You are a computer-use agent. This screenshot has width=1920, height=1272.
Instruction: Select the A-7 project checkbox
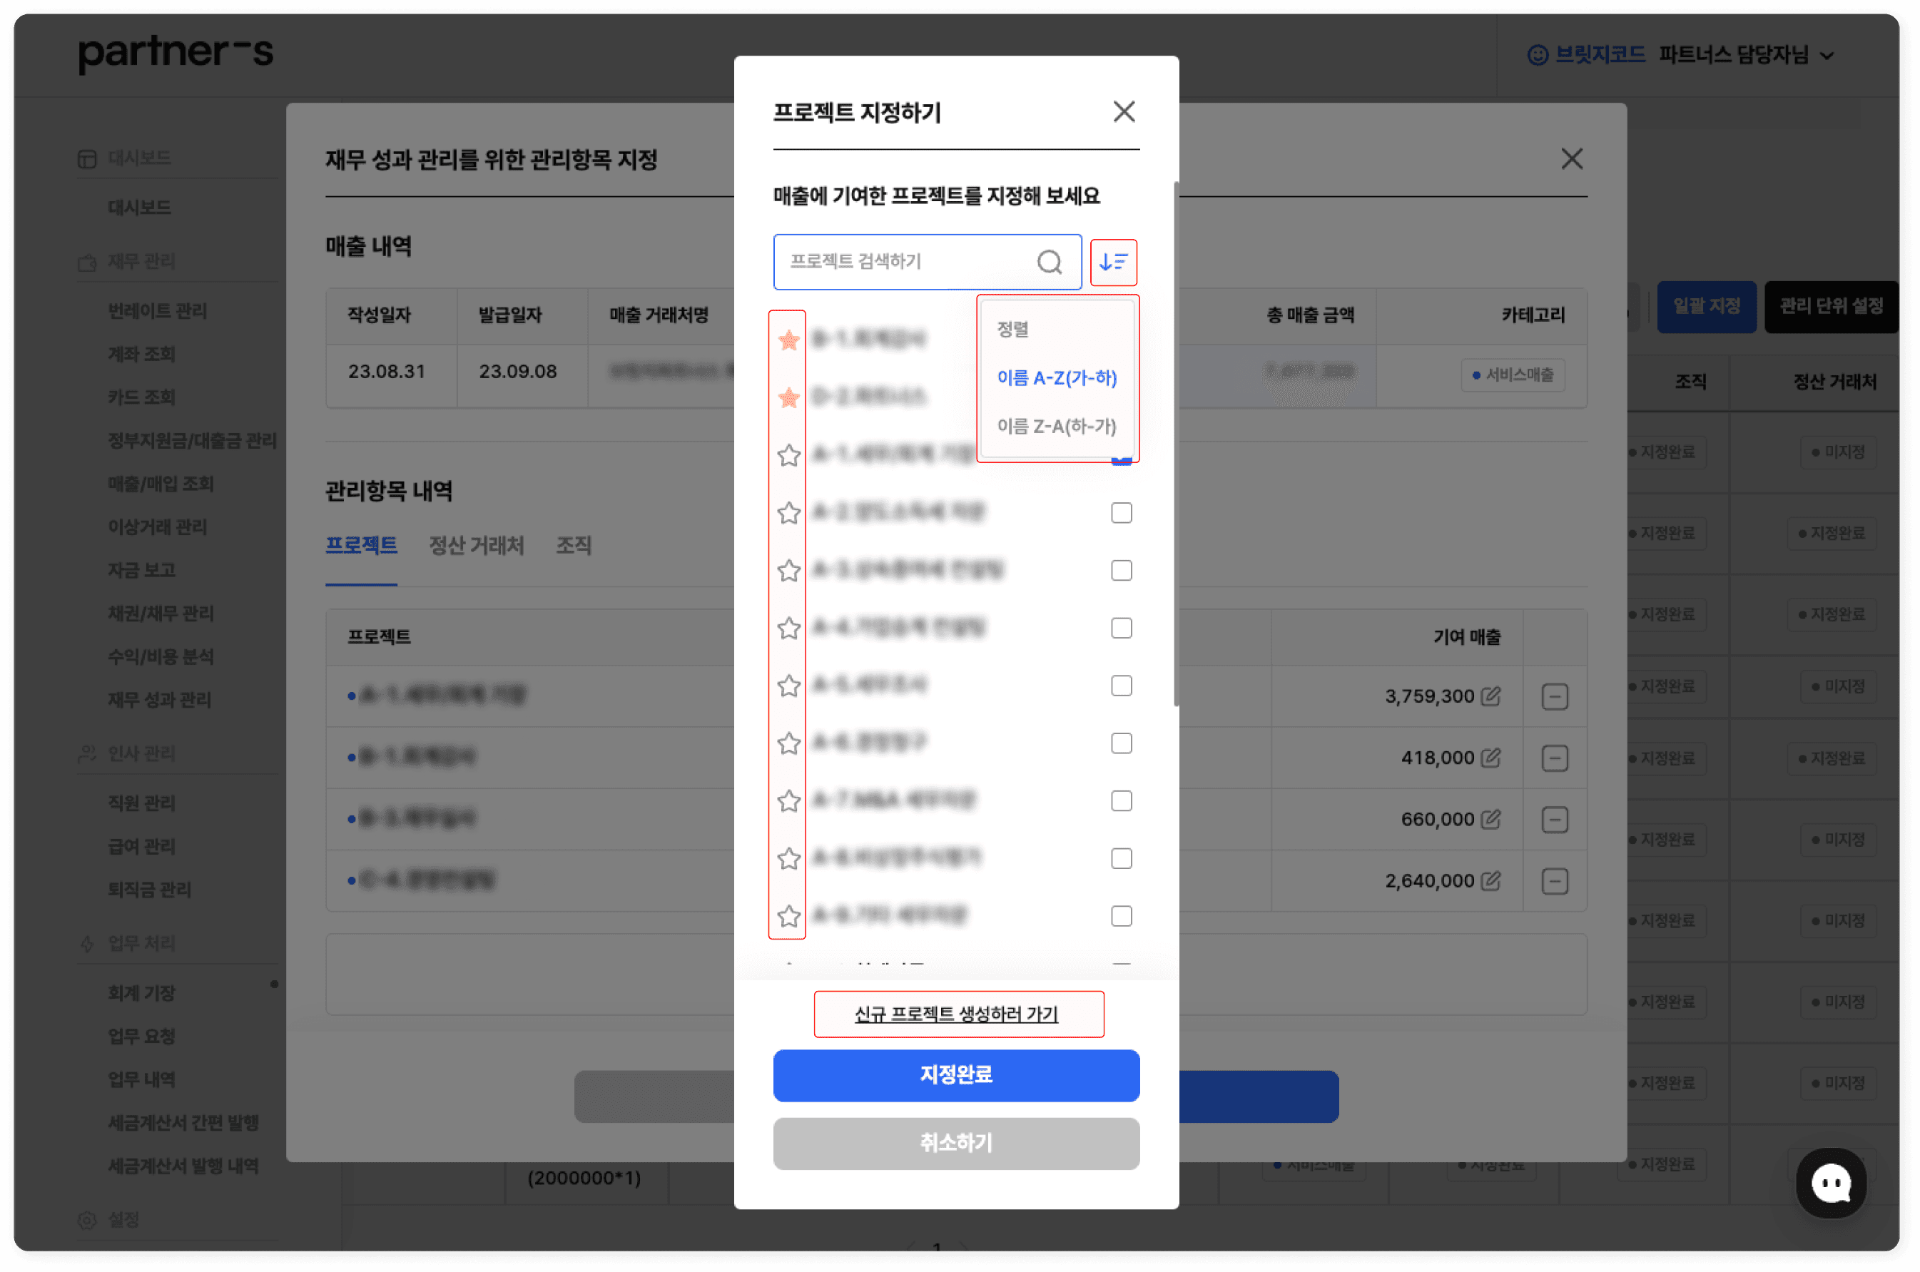(x=1121, y=800)
